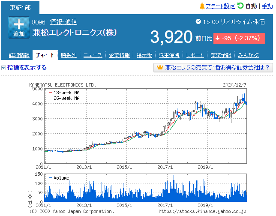This screenshot has width=276, height=216.
Task: Click the 前日比 label
Action: point(204,38)
